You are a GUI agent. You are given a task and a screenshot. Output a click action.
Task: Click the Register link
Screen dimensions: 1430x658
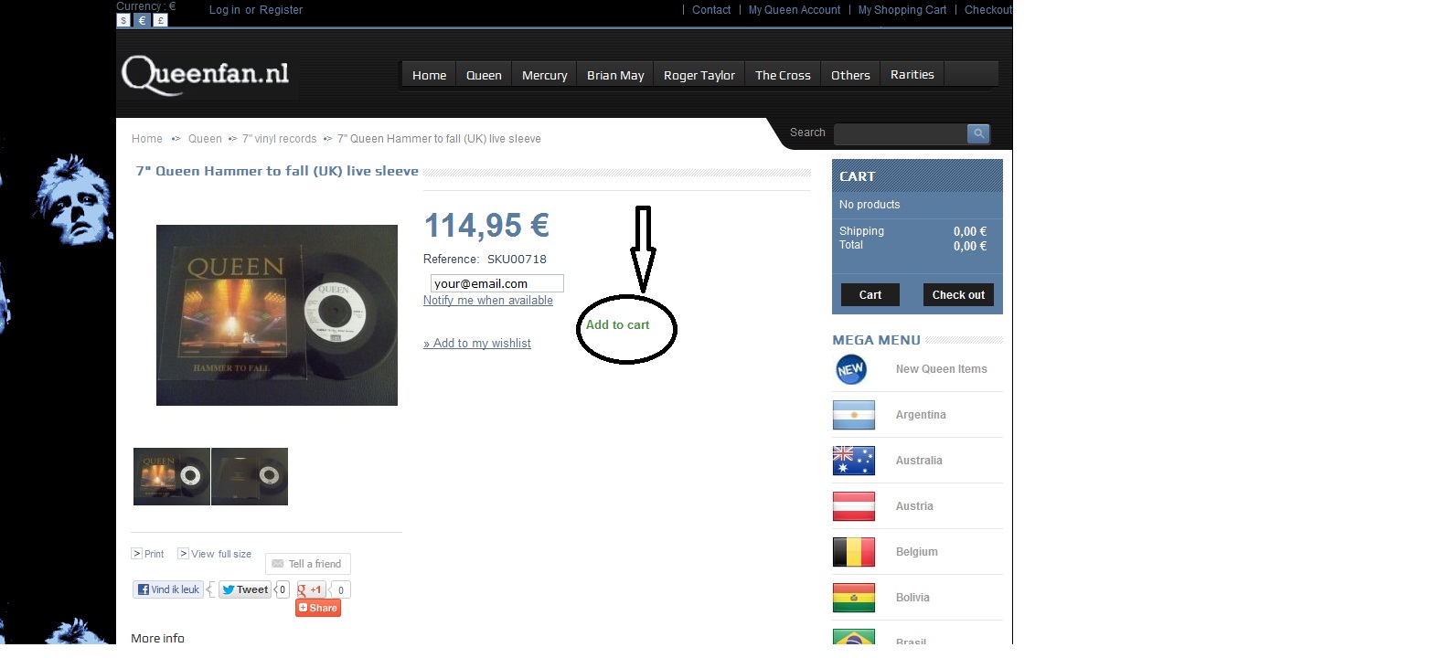pos(281,10)
